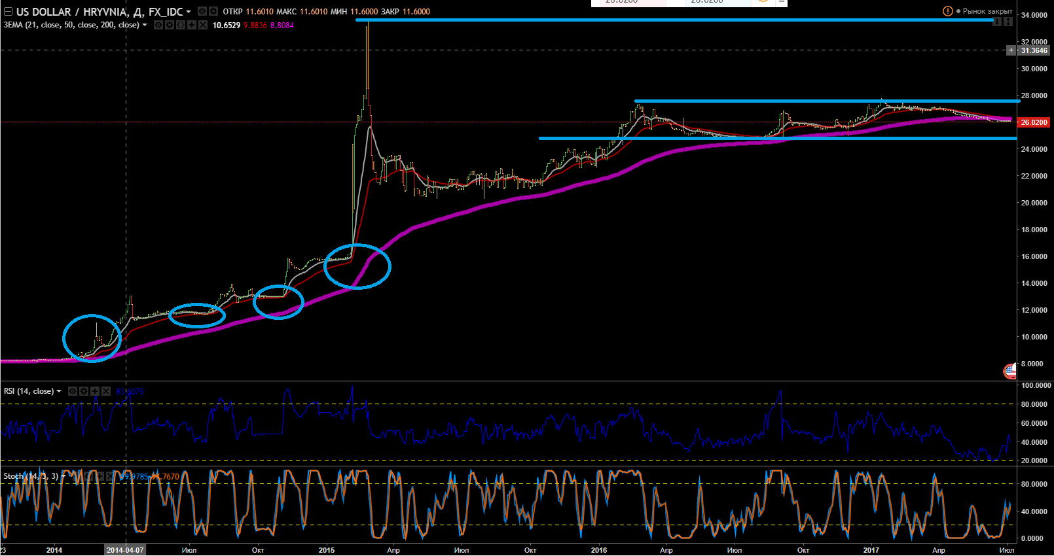Click the 2014-04-07 date label on time axis
The image size is (1054, 556).
coord(124,550)
